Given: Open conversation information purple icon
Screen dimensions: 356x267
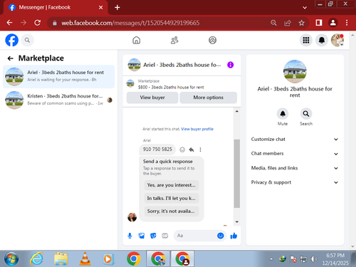Looking at the screenshot, I should (x=230, y=65).
